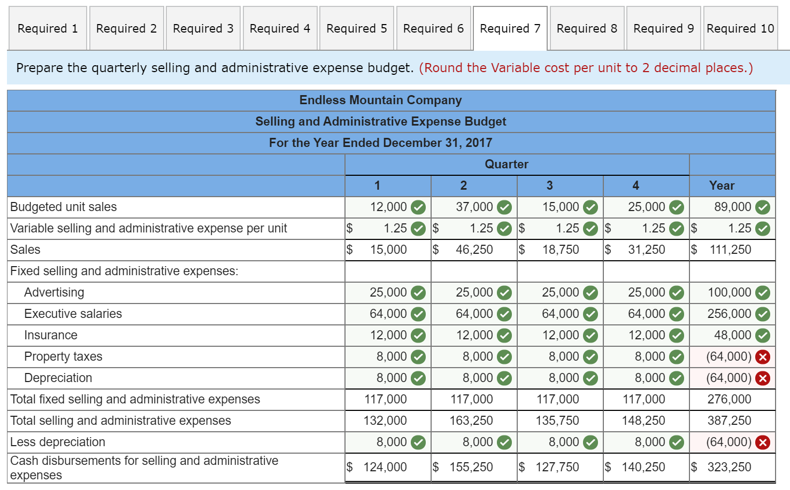
Task: Click green check next to Quarter 2 unit sales 37,000
Action: (504, 207)
